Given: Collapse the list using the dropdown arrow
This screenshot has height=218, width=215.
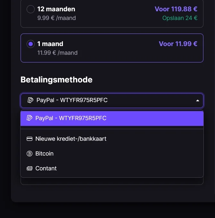Looking at the screenshot, I should [x=198, y=100].
